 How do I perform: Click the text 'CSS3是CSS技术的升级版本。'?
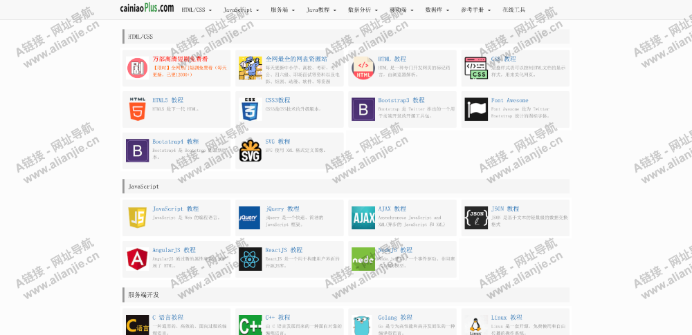click(293, 109)
